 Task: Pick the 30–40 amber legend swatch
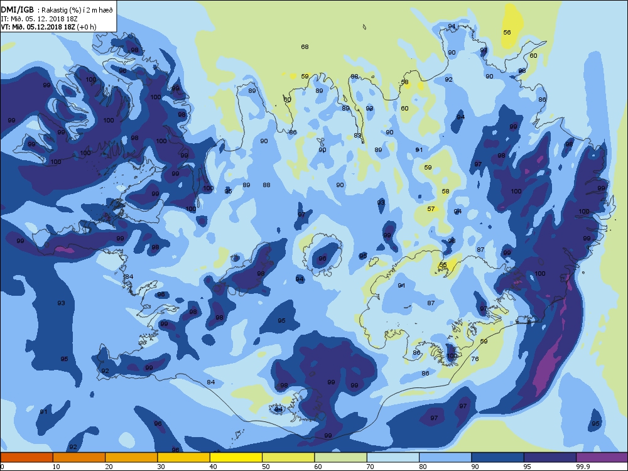coord(184,457)
